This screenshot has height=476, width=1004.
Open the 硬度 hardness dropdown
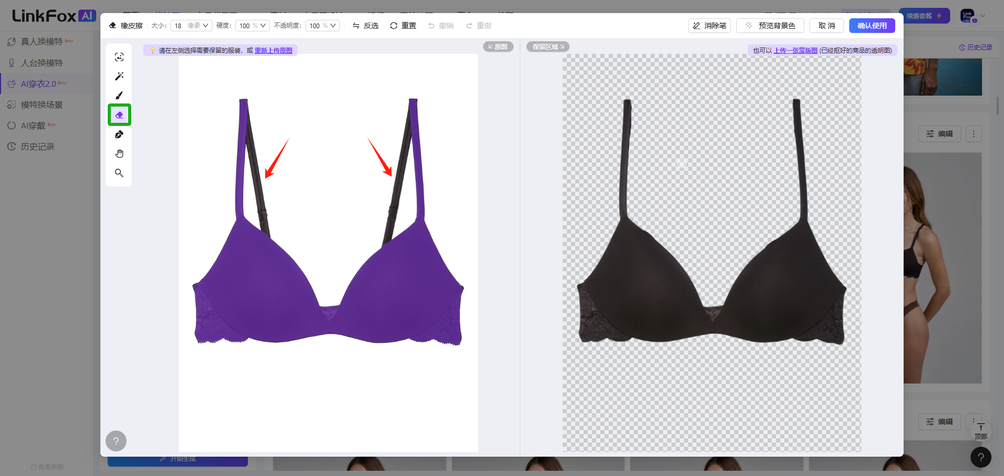pos(253,26)
